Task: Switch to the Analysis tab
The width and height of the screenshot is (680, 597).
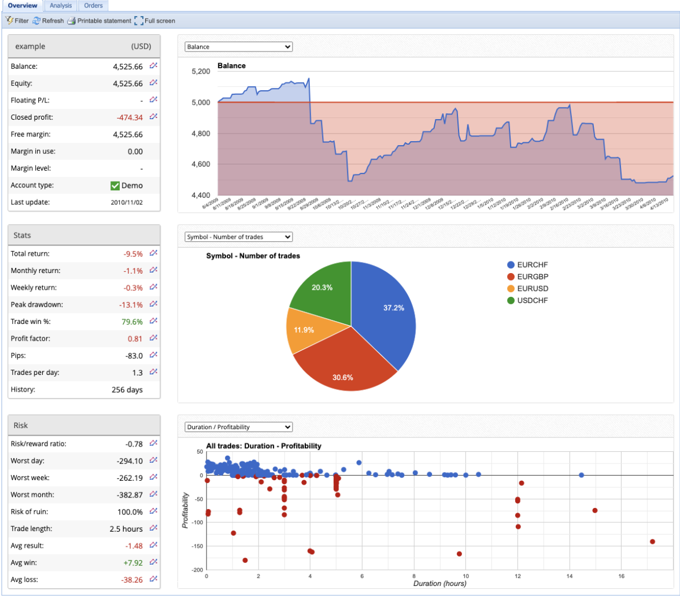Action: click(x=61, y=6)
